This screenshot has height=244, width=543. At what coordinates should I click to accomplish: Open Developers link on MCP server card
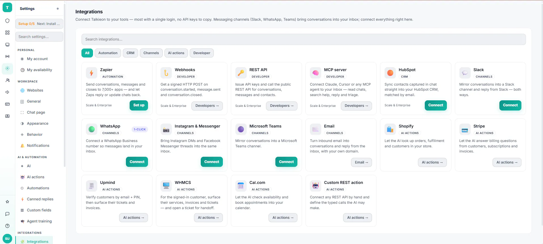click(x=356, y=106)
